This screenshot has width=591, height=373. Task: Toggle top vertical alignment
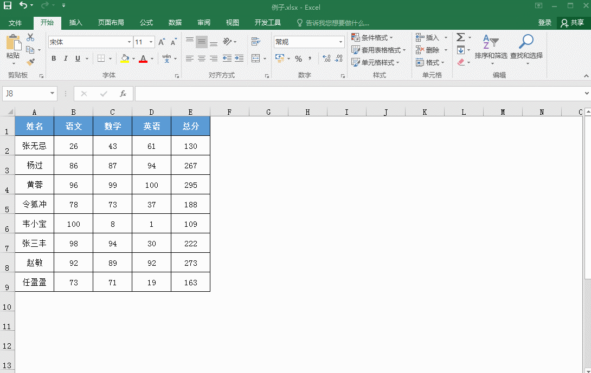[x=190, y=41]
